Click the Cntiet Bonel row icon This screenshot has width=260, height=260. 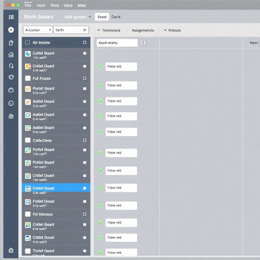click(28, 238)
